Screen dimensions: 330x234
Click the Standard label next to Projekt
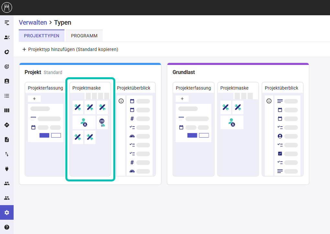pyautogui.click(x=53, y=72)
